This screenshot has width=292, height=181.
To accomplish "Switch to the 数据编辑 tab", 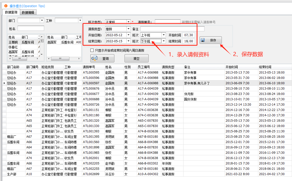I will click(x=28, y=12).
